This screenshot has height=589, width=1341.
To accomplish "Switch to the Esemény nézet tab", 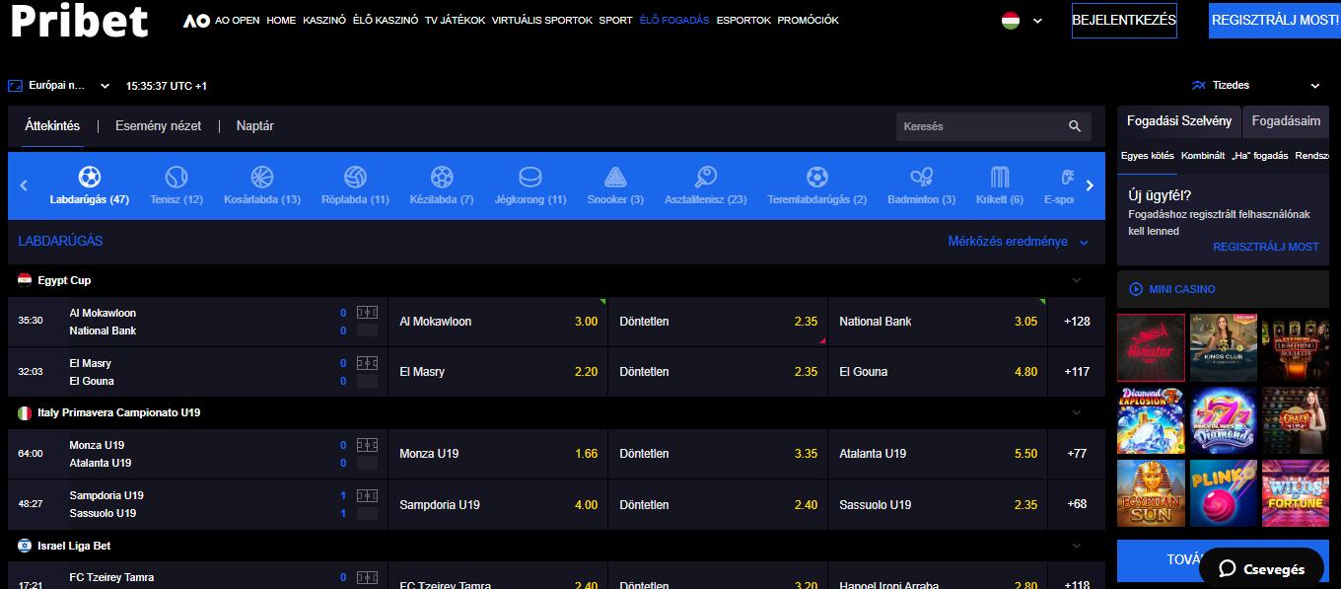I will pyautogui.click(x=158, y=126).
